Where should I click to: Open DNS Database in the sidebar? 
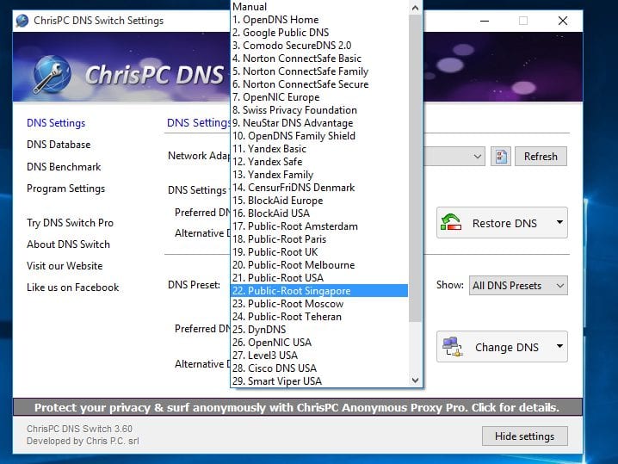59,145
